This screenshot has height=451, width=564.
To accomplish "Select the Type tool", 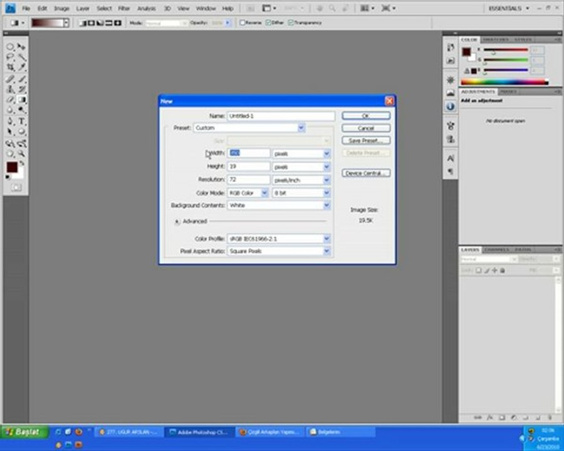I will pyautogui.click(x=21, y=121).
